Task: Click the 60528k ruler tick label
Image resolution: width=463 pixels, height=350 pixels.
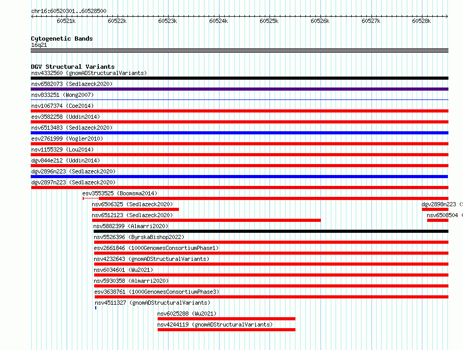Action: pyautogui.click(x=421, y=21)
